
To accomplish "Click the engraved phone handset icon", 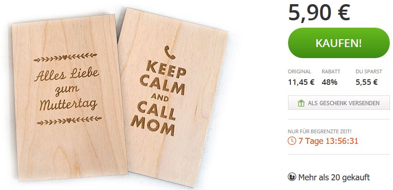I will tap(170, 52).
